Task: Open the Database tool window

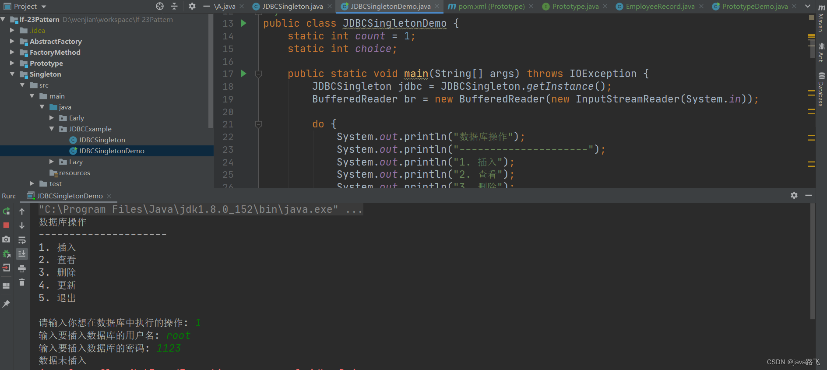Action: (x=821, y=89)
